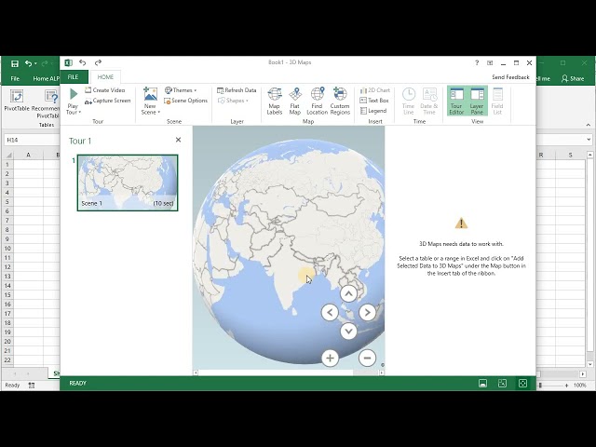Toggle the Date & Time button
This screenshot has width=596, height=447.
429,101
